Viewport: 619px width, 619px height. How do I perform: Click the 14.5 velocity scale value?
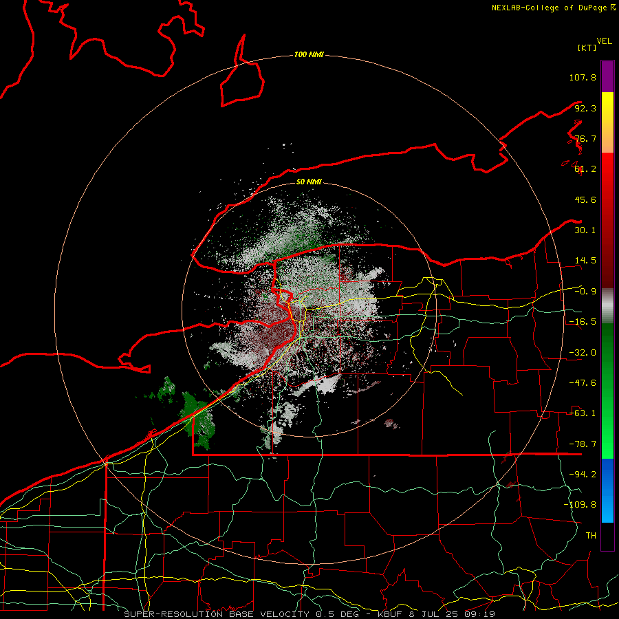(585, 261)
